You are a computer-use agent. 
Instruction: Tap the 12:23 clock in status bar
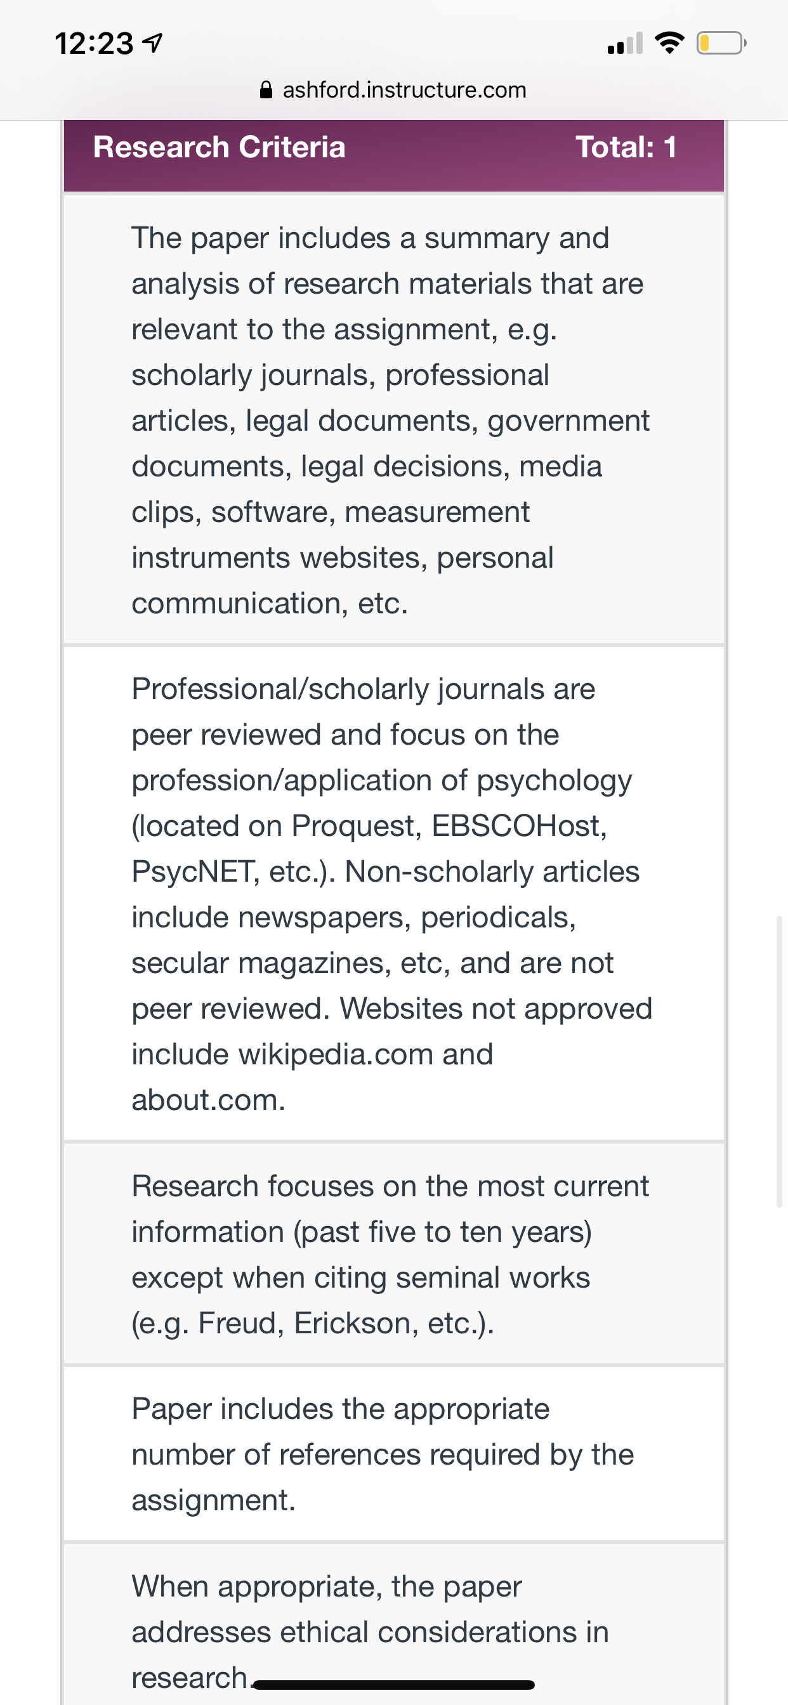(94, 44)
